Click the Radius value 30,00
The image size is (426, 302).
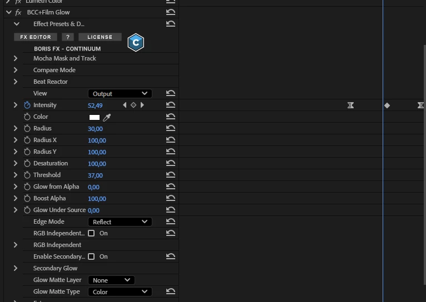[95, 129]
